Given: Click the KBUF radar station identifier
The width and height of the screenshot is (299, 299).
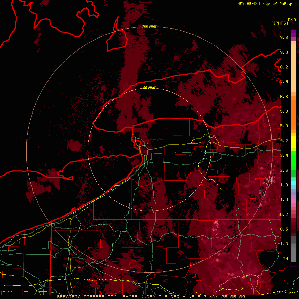Looking at the screenshot, I should pos(194,297).
